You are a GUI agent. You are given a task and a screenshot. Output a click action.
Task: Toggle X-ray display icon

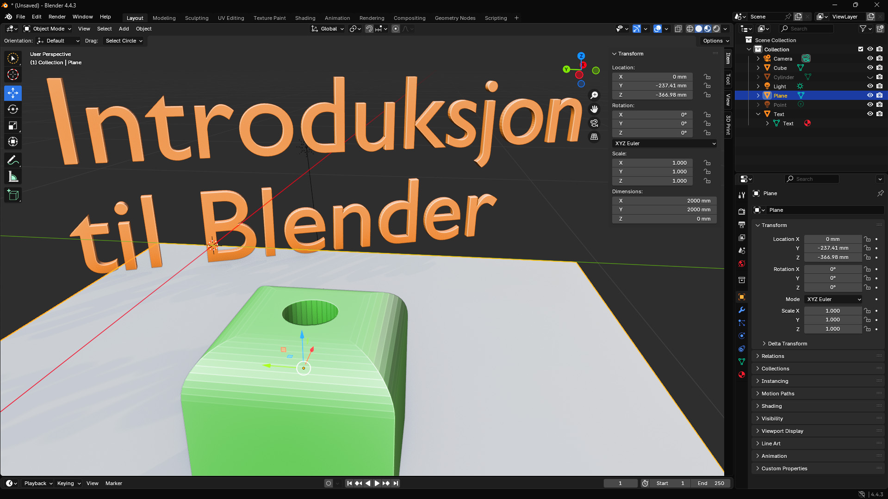tap(678, 29)
